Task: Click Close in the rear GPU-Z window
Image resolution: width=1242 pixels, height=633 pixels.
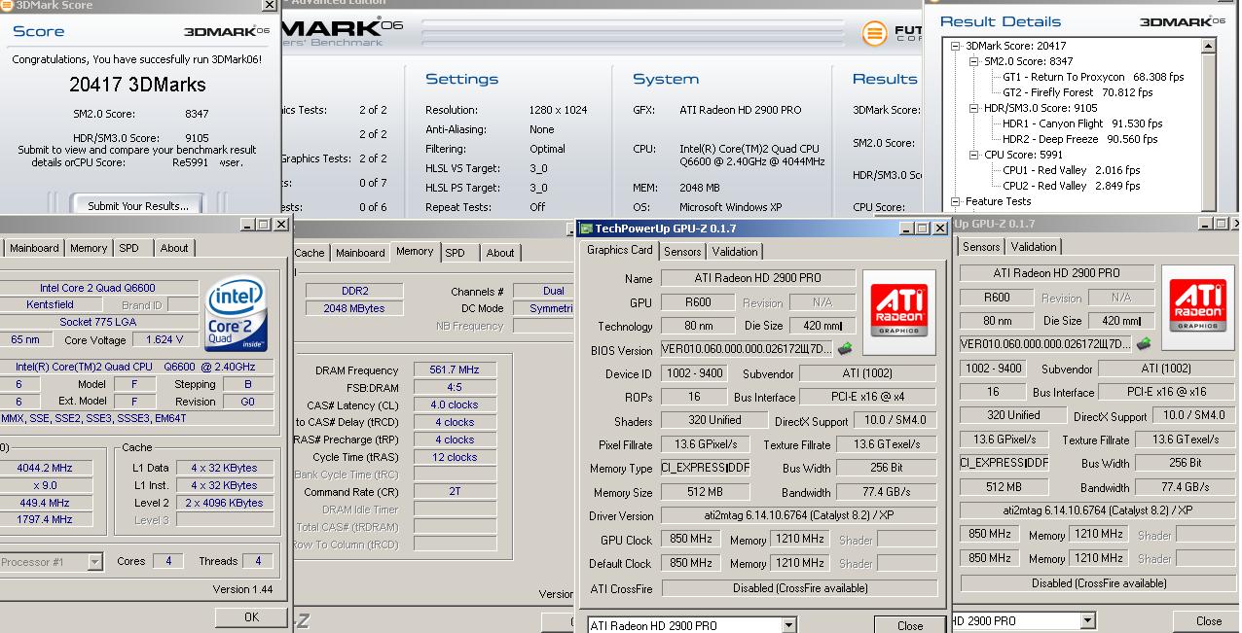Action: (x=1209, y=620)
